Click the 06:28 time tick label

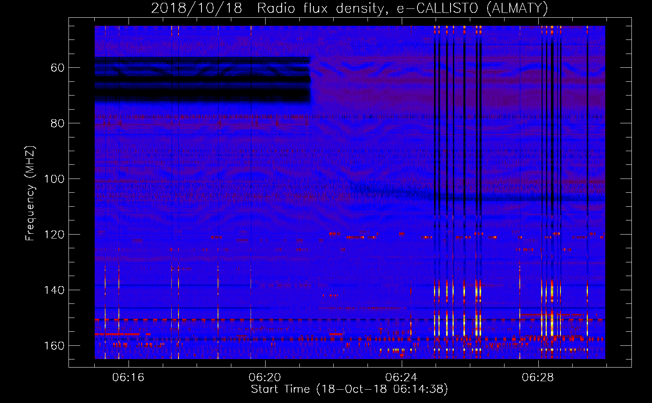point(538,377)
